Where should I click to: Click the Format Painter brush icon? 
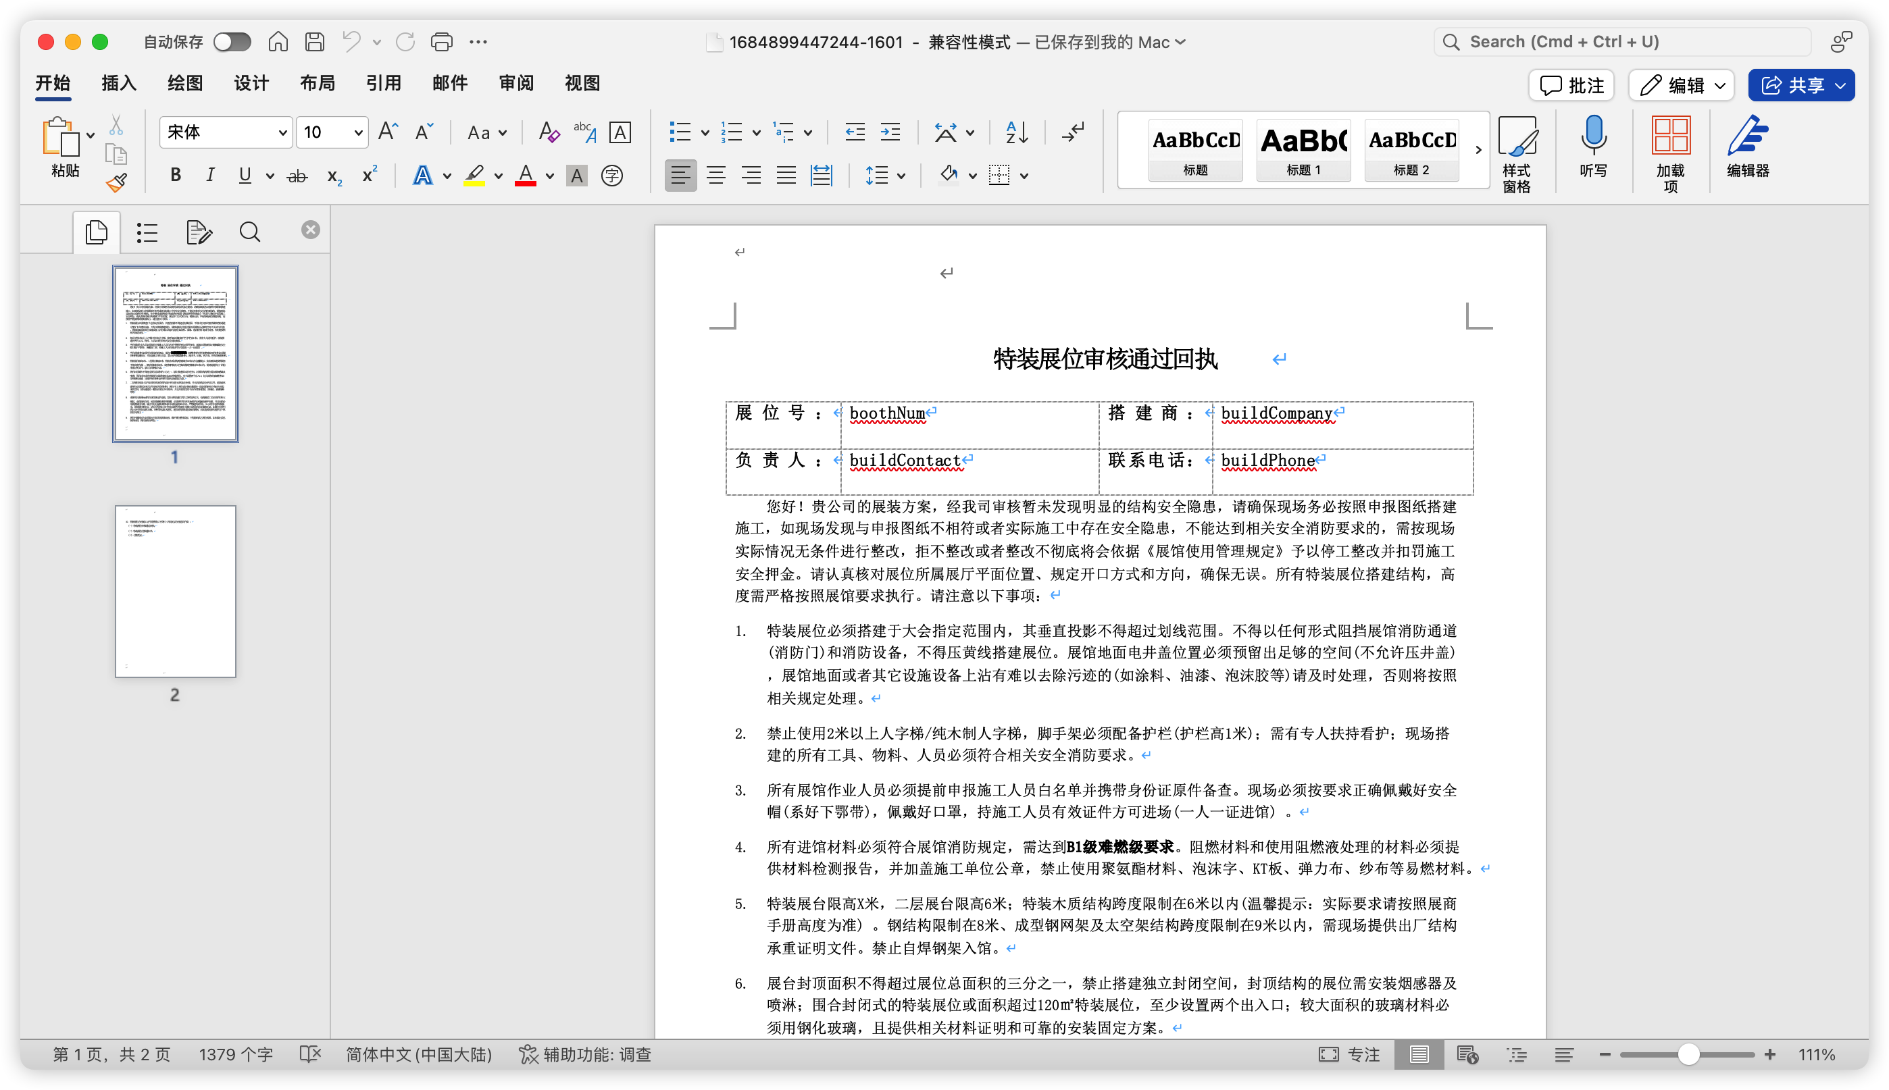point(116,182)
